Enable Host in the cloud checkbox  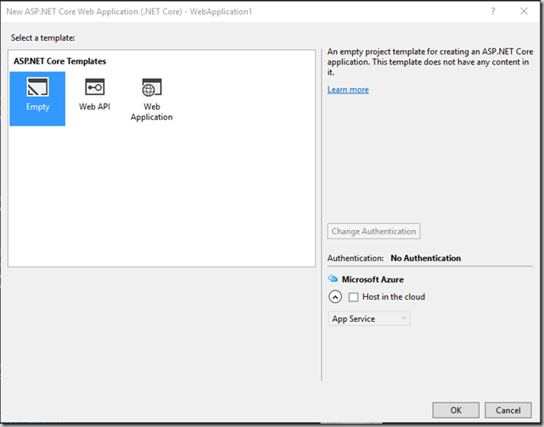[x=353, y=297]
